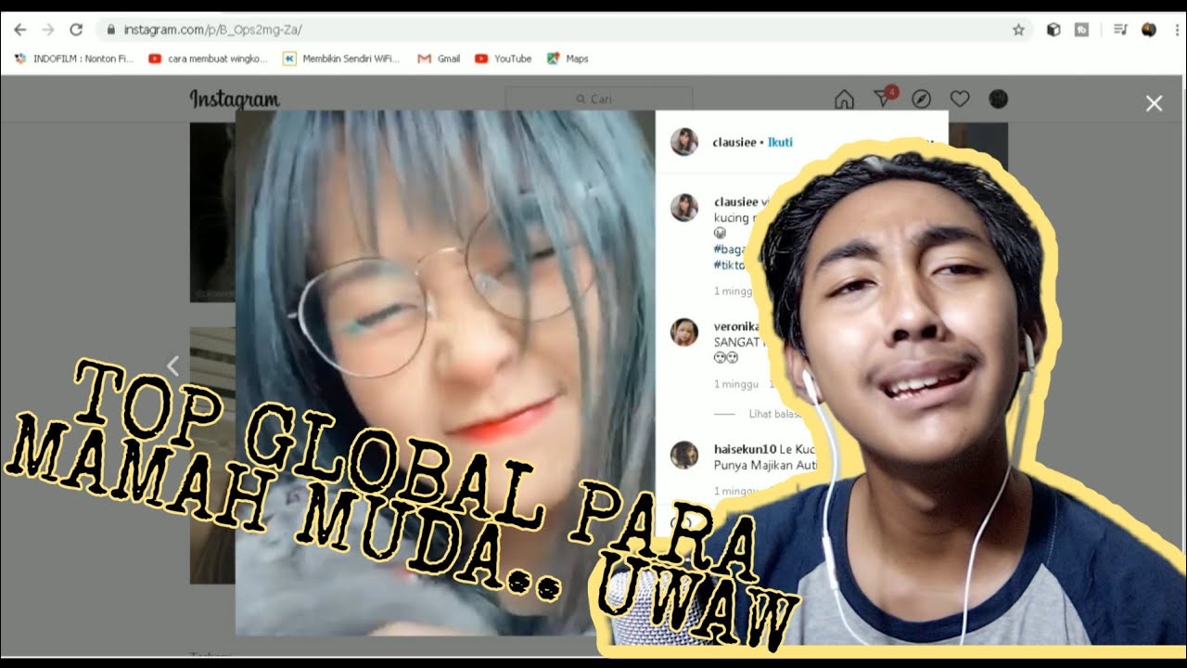This screenshot has width=1187, height=668.
Task: Click haisekun10 commenter avatar
Action: click(x=684, y=455)
